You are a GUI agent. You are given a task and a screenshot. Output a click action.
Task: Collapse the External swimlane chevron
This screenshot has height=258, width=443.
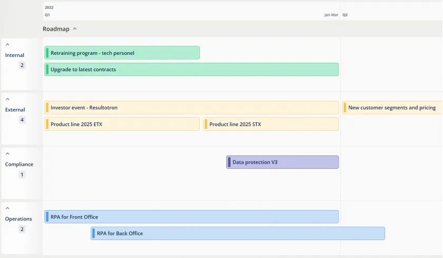pyautogui.click(x=7, y=99)
